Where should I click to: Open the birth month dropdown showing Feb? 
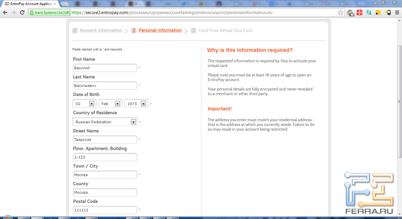(x=110, y=104)
